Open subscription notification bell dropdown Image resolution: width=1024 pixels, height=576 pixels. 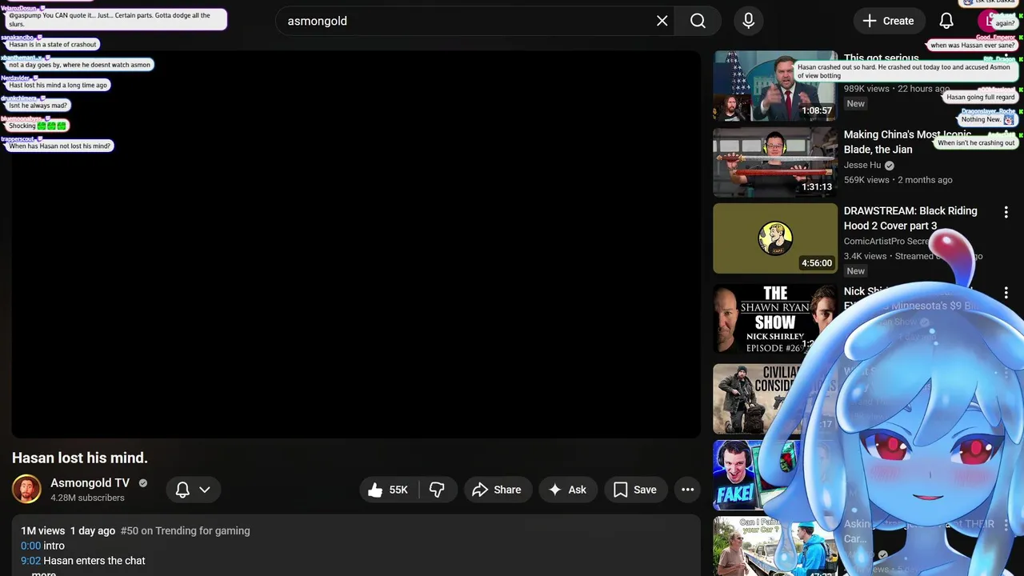(193, 490)
